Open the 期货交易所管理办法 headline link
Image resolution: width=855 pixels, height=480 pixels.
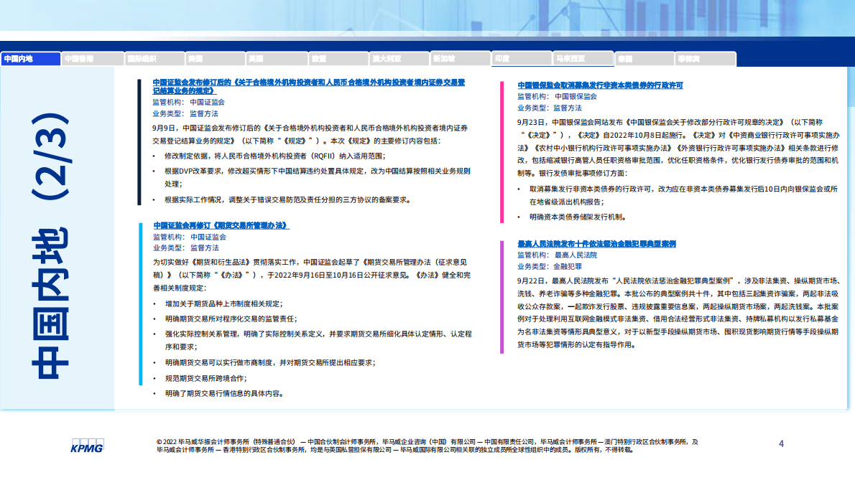pos(221,225)
